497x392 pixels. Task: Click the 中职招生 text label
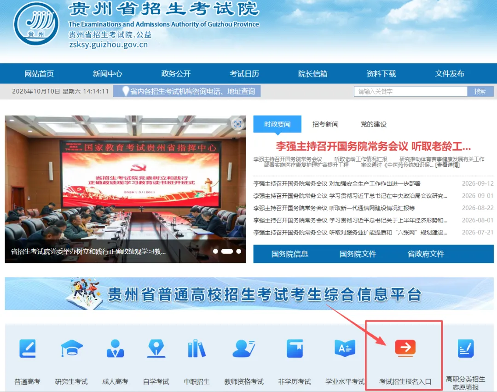(197, 381)
